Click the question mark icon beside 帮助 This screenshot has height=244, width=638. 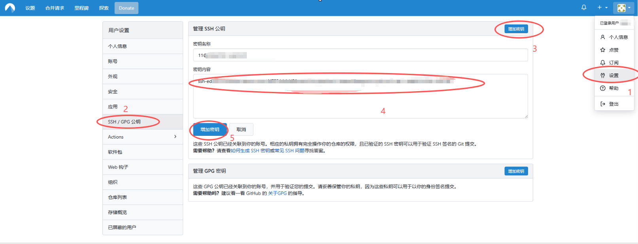(x=603, y=88)
